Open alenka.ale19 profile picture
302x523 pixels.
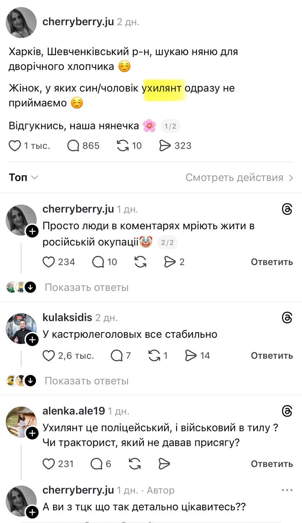21,422
